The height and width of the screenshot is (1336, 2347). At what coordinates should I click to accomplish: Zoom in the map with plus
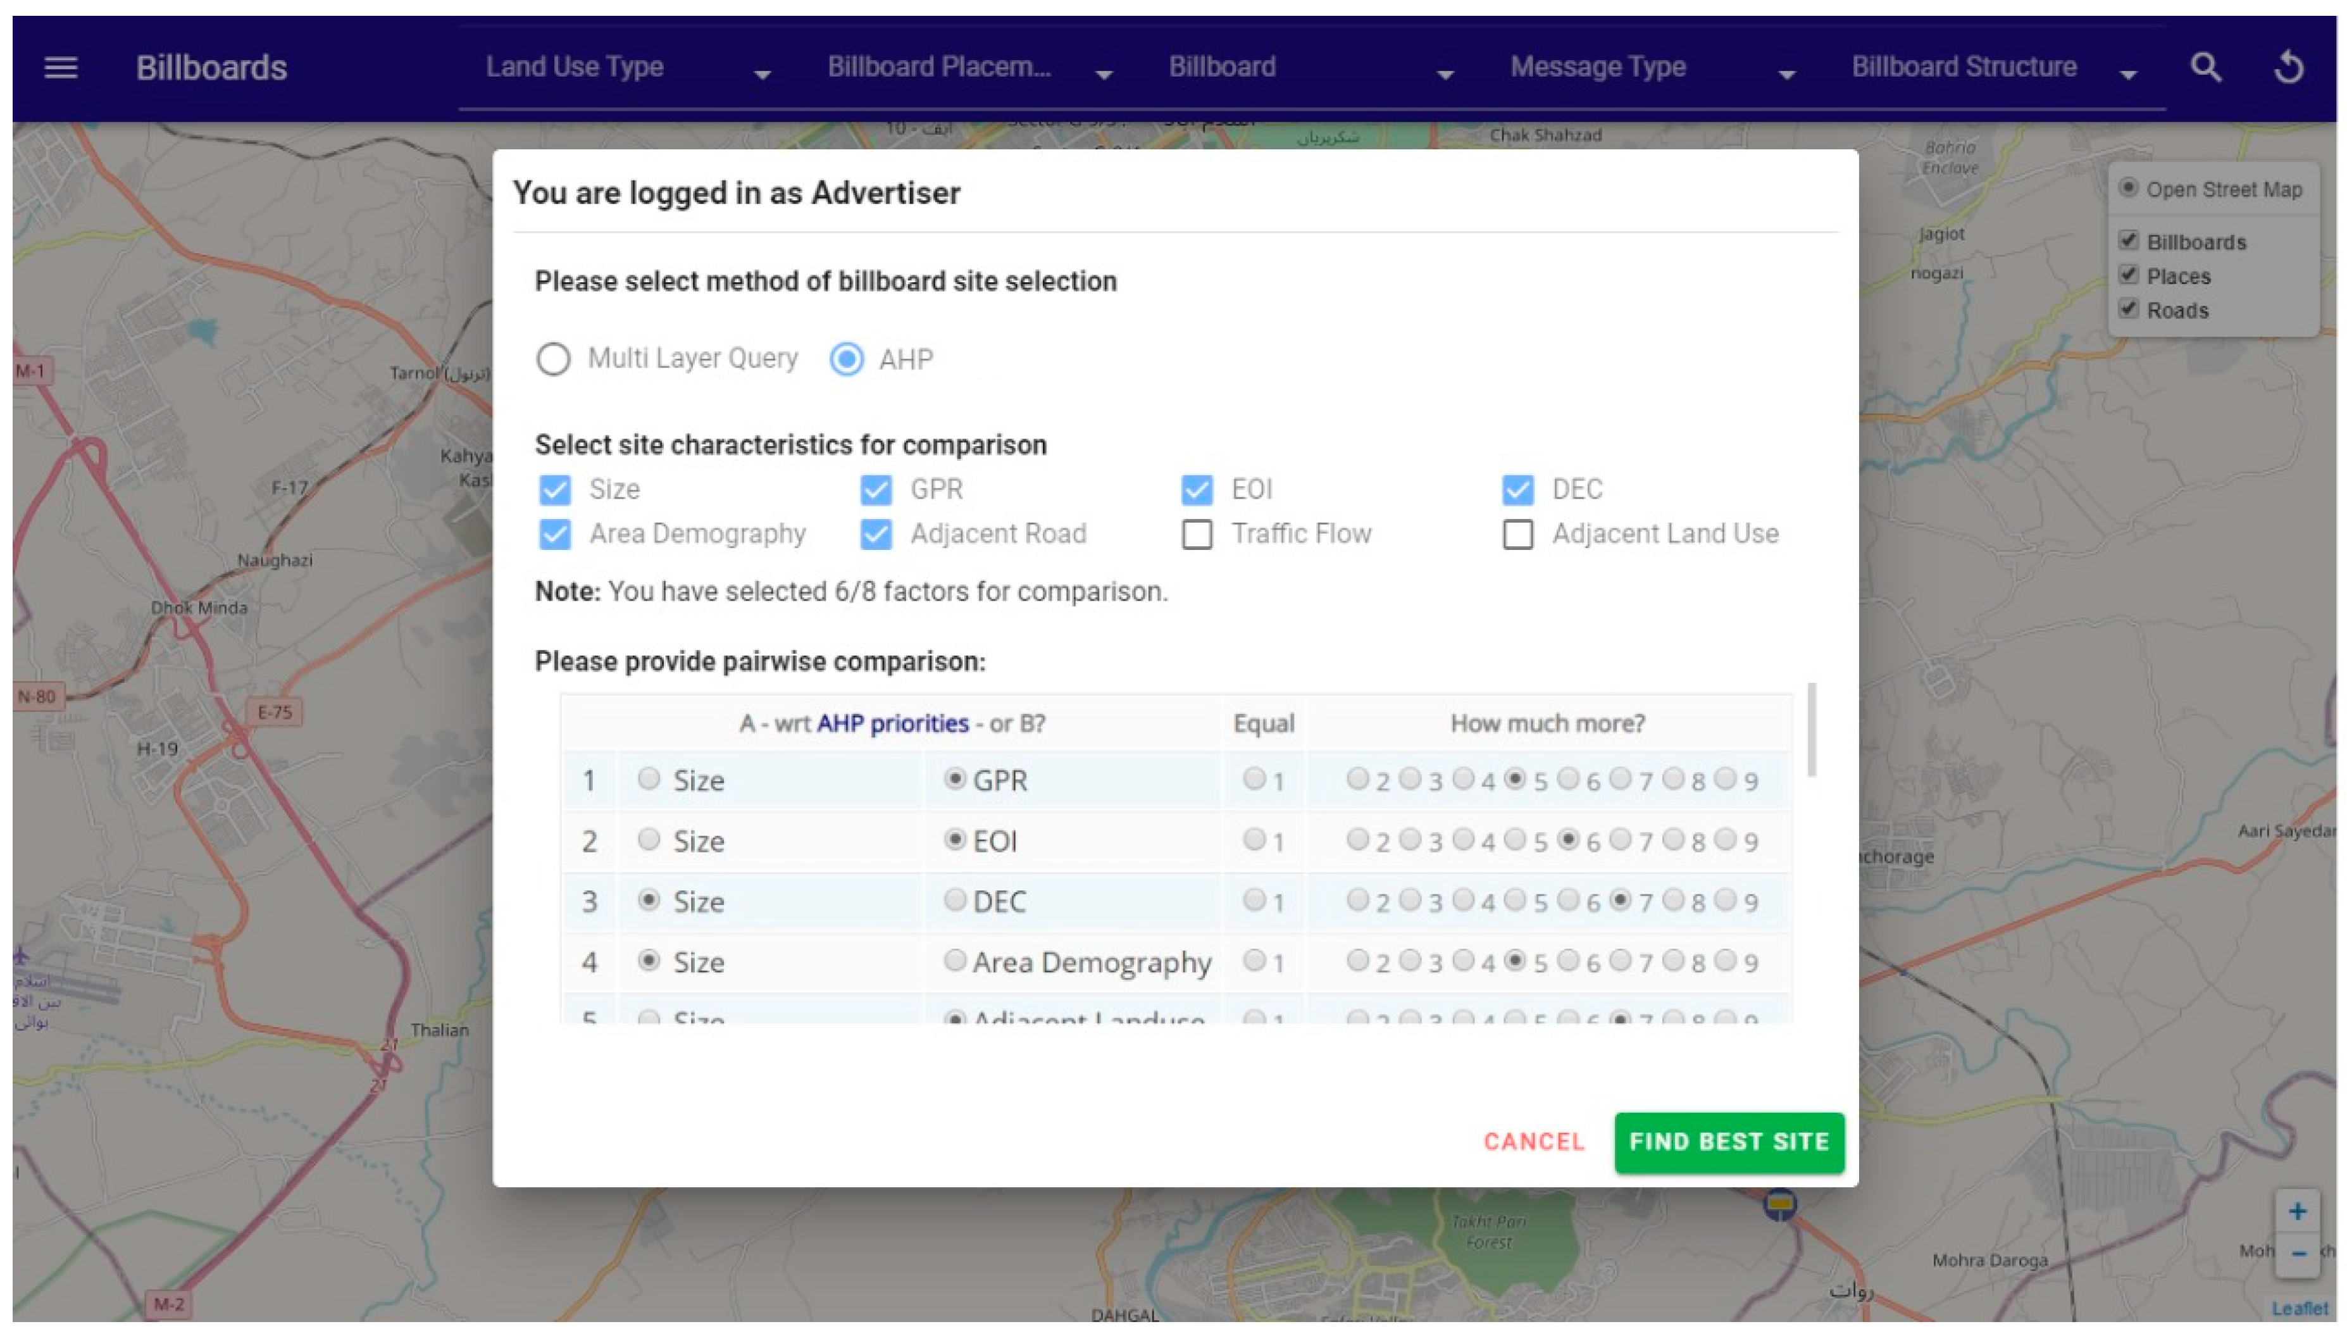pos(2296,1211)
